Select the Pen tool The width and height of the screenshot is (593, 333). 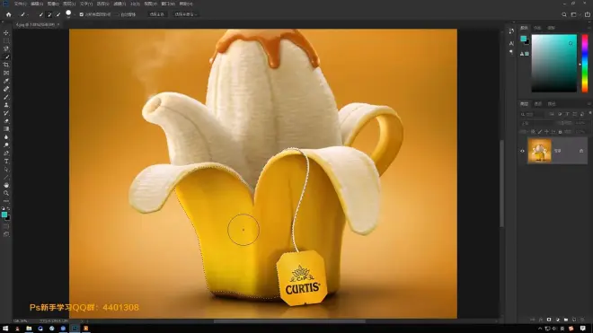pyautogui.click(x=6, y=153)
